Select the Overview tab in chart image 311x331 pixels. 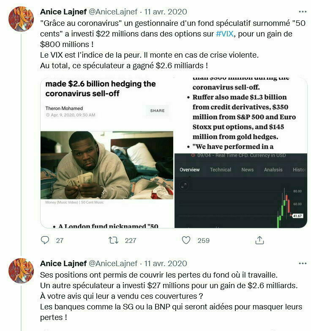click(x=189, y=170)
